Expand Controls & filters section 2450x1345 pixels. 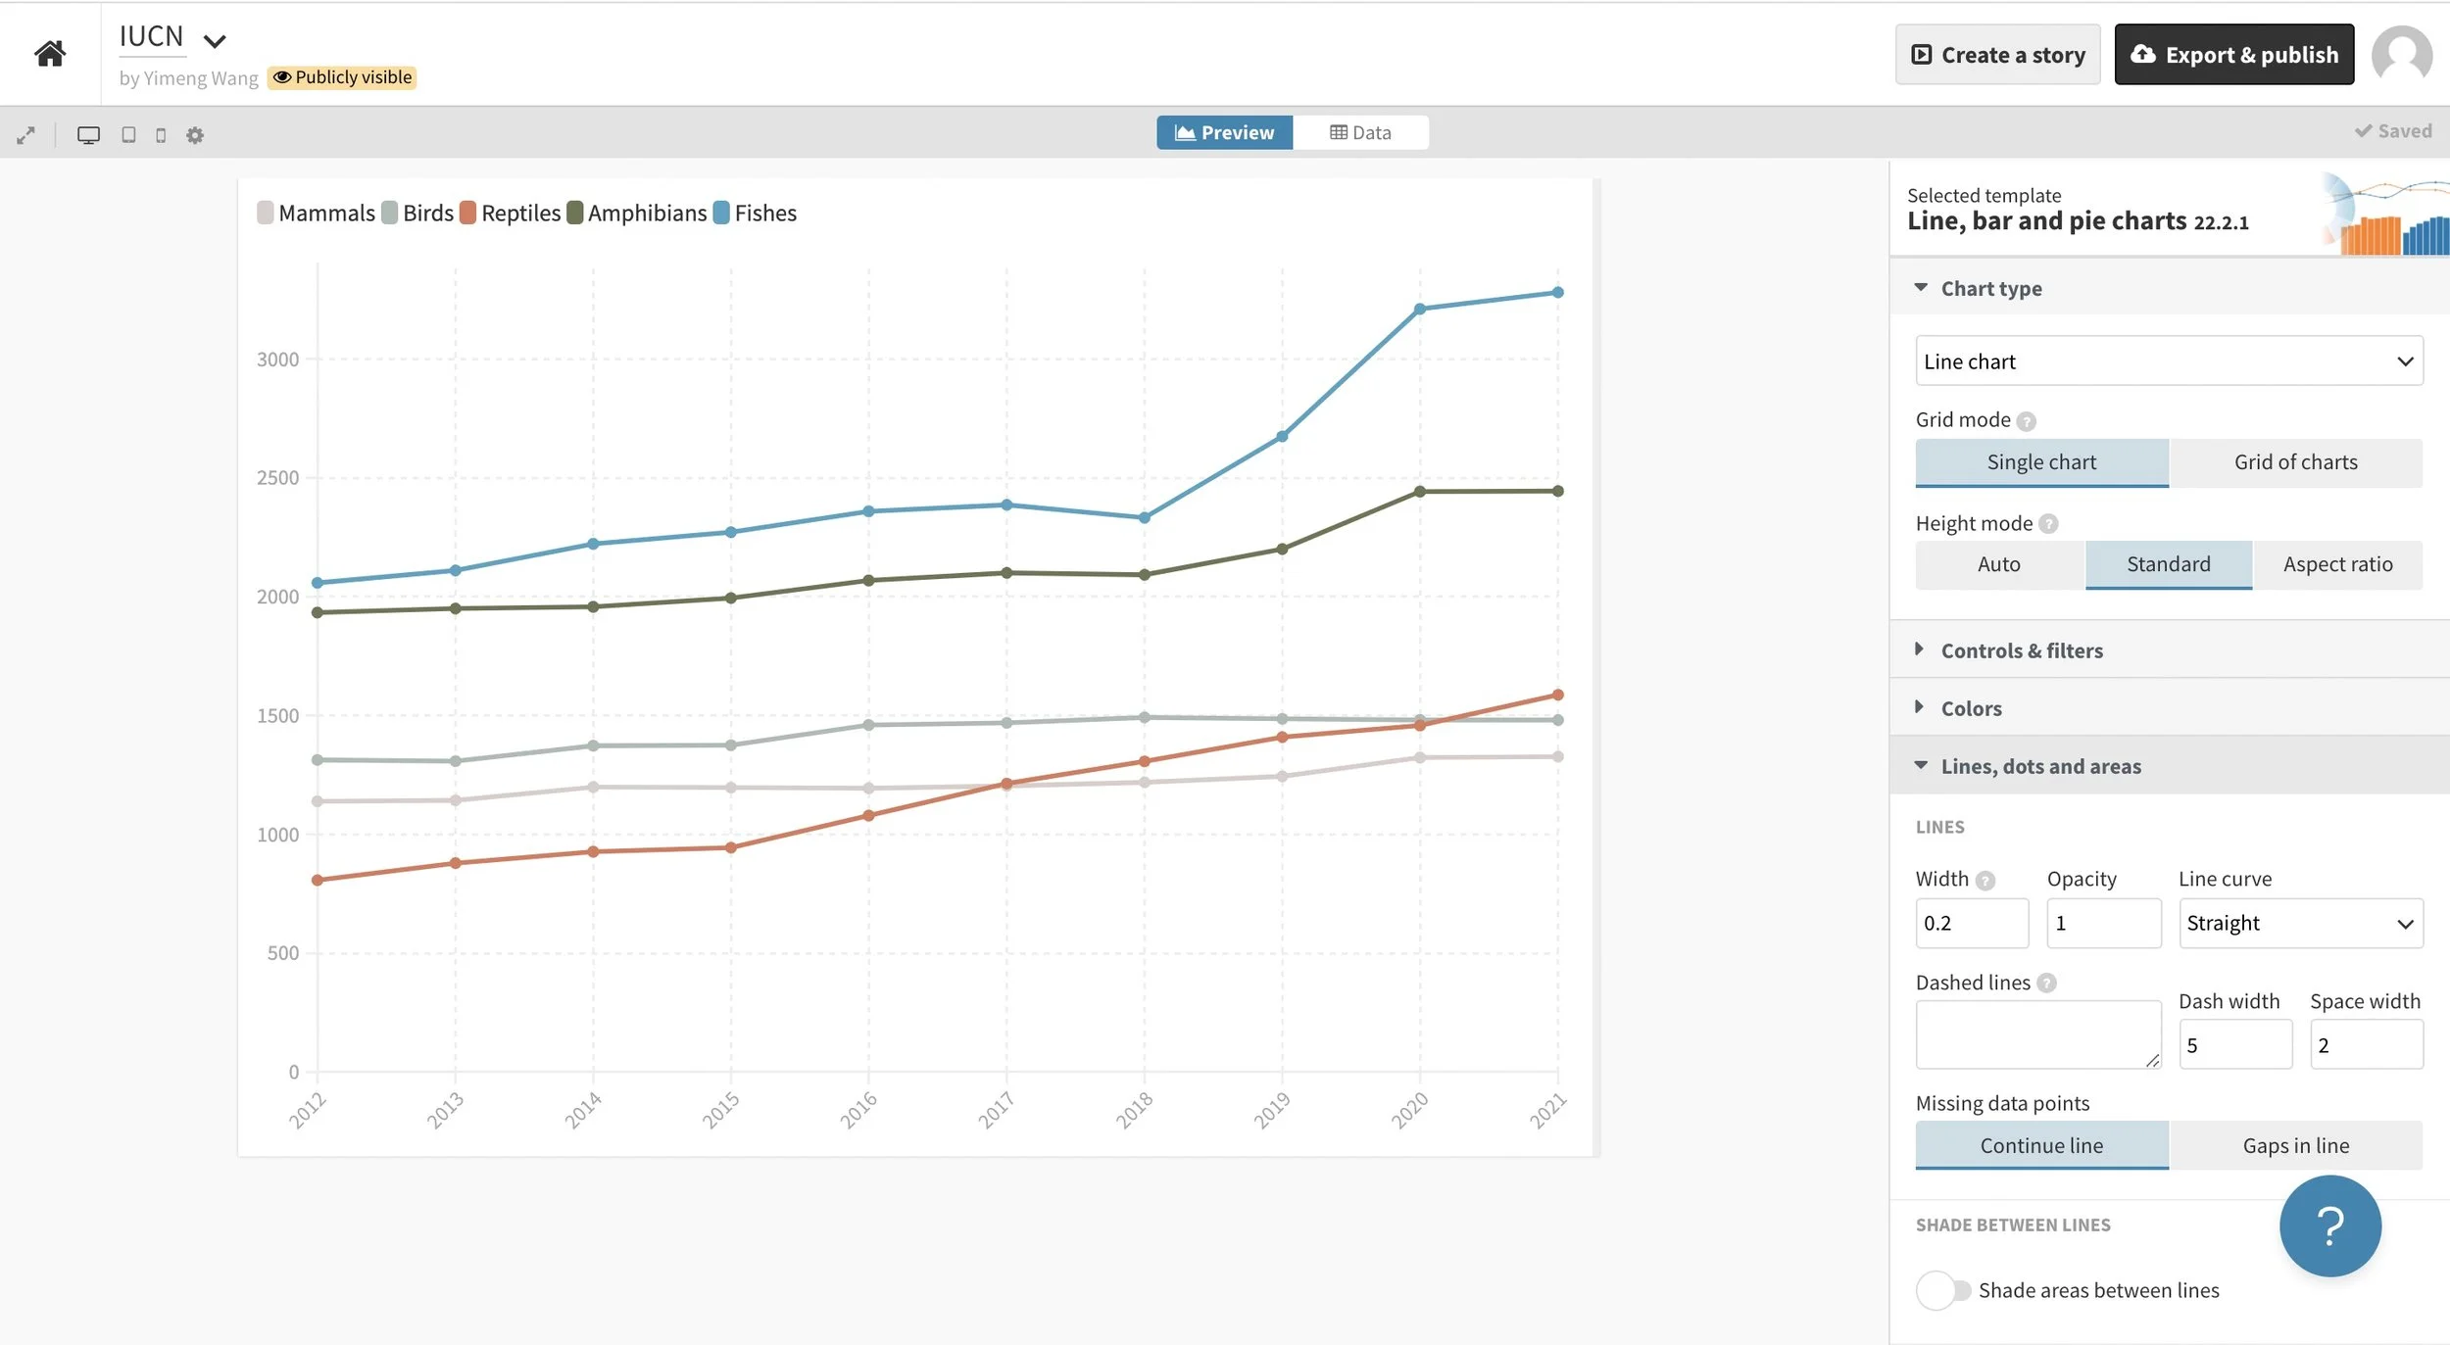click(2021, 650)
